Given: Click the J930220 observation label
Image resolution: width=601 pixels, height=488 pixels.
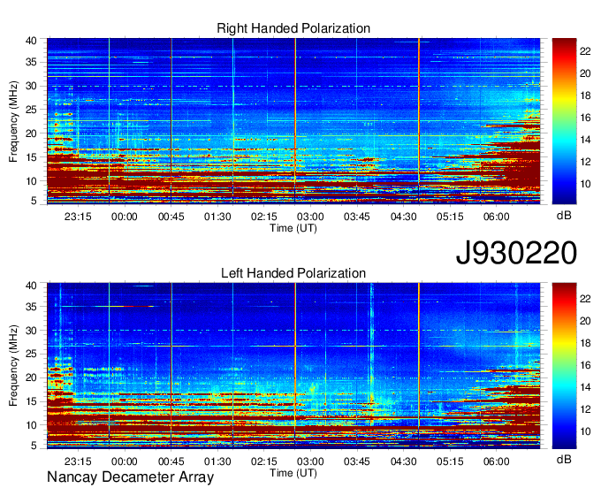Looking at the screenshot, I should 516,253.
